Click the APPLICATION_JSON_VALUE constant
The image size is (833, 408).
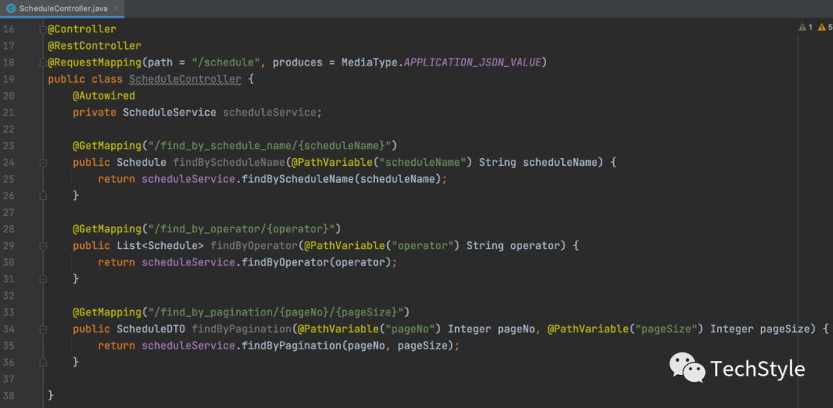[473, 62]
